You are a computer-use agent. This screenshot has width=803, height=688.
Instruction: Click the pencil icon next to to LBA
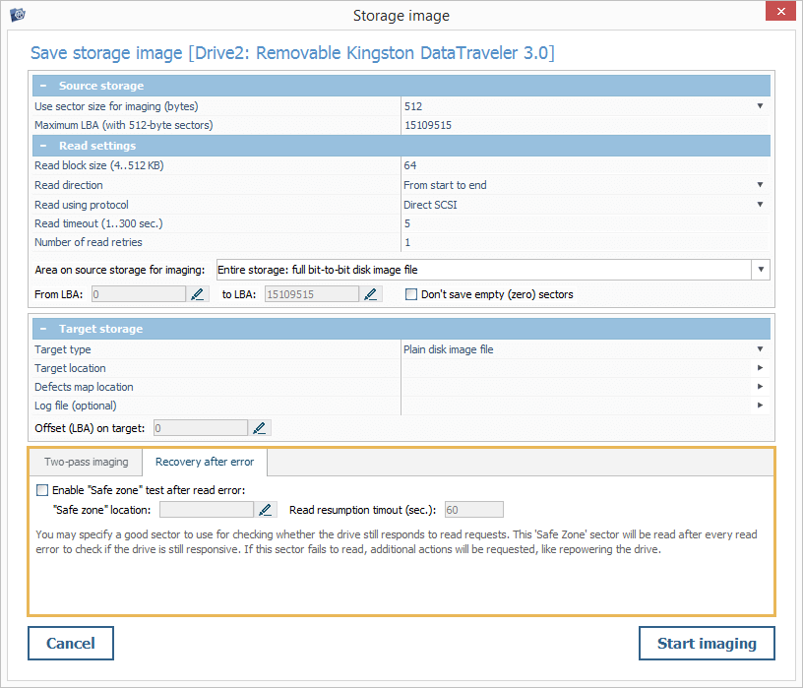click(371, 293)
